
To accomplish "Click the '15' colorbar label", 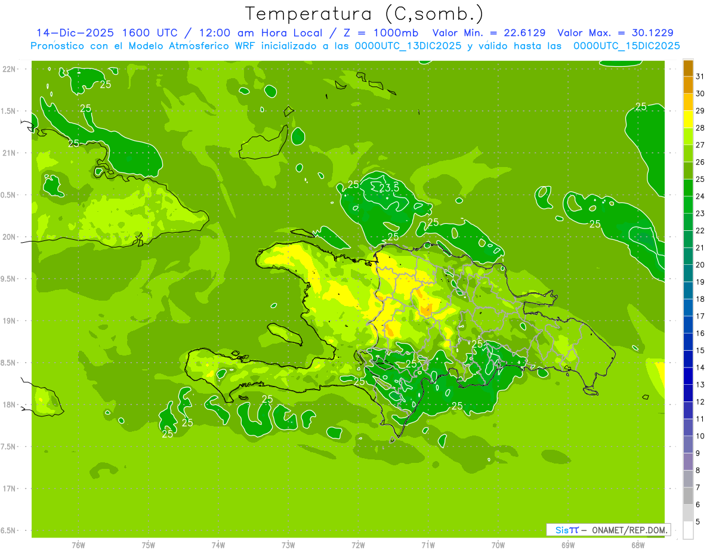I will pos(700,351).
